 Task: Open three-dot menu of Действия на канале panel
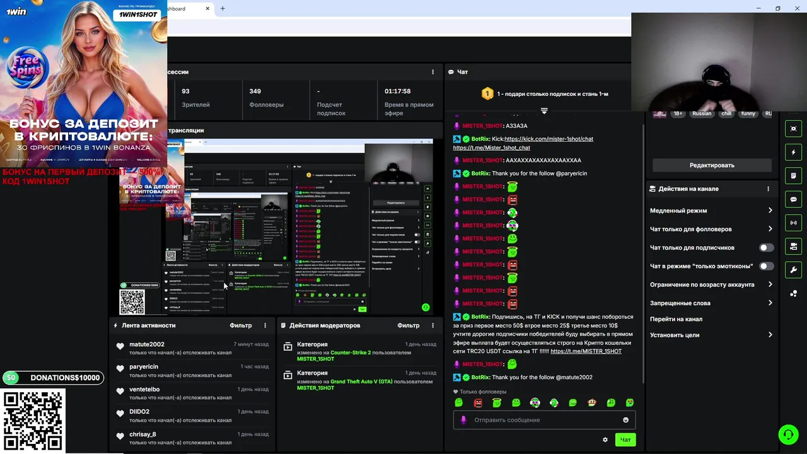coord(768,189)
